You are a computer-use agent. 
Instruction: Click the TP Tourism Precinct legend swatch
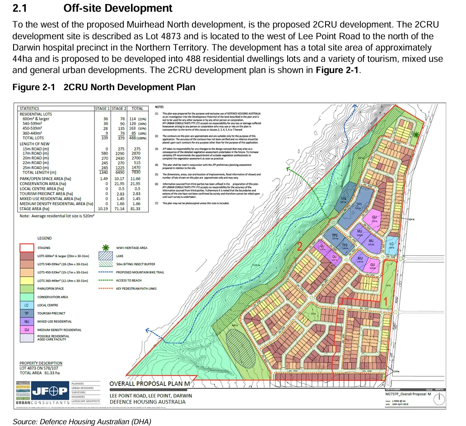click(x=27, y=313)
